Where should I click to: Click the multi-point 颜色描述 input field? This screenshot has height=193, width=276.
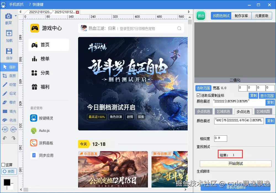tap(239, 121)
